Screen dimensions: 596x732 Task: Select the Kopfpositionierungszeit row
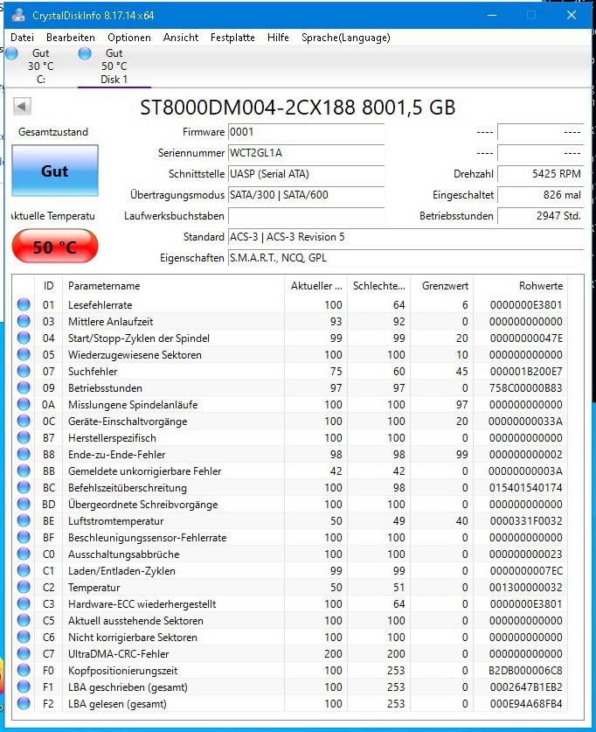coord(290,671)
